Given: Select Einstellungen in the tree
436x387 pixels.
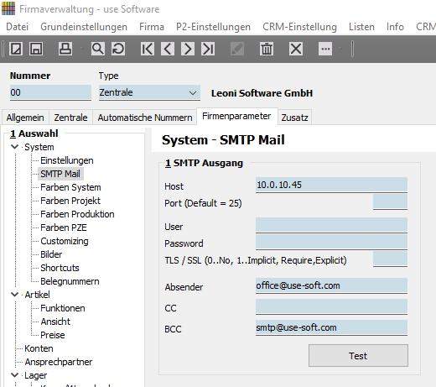Looking at the screenshot, I should coord(67,160).
